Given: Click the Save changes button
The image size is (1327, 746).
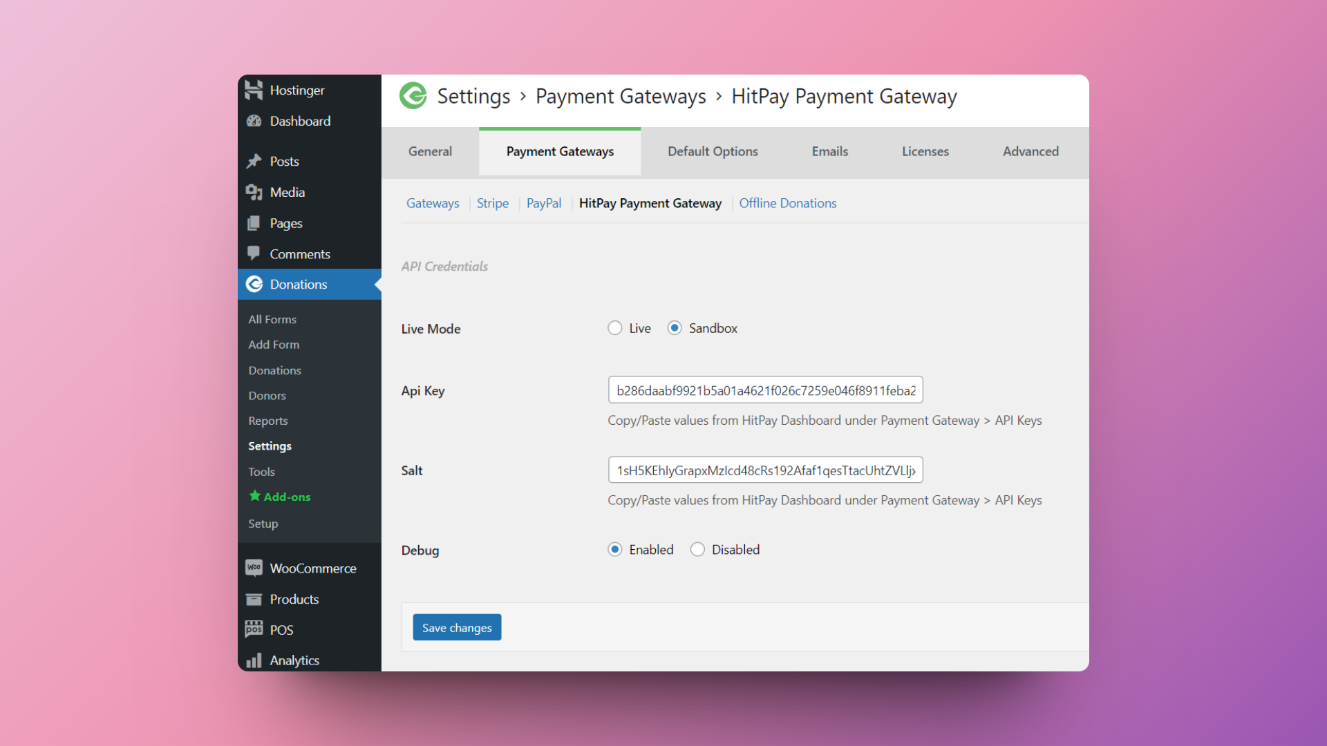Looking at the screenshot, I should point(457,627).
